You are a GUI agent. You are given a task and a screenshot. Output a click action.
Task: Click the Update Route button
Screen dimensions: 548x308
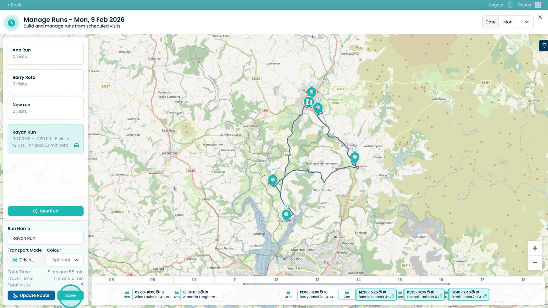pos(31,295)
